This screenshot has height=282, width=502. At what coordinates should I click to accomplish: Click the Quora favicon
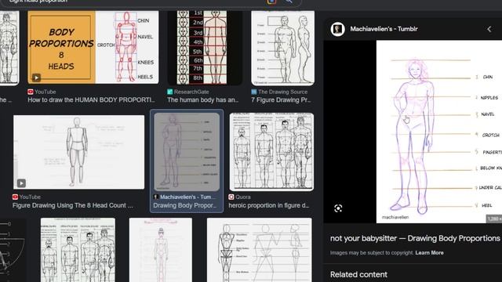pyautogui.click(x=231, y=197)
